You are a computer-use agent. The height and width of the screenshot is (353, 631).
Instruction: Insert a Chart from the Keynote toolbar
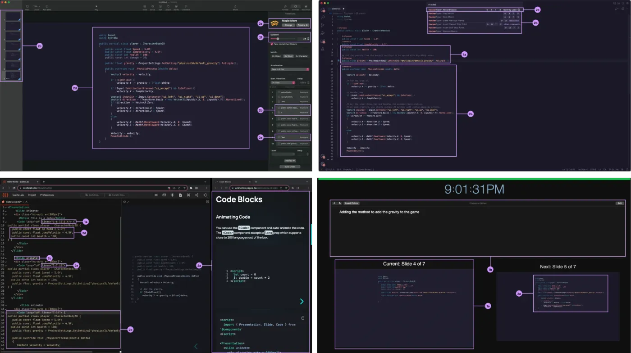click(x=152, y=6)
